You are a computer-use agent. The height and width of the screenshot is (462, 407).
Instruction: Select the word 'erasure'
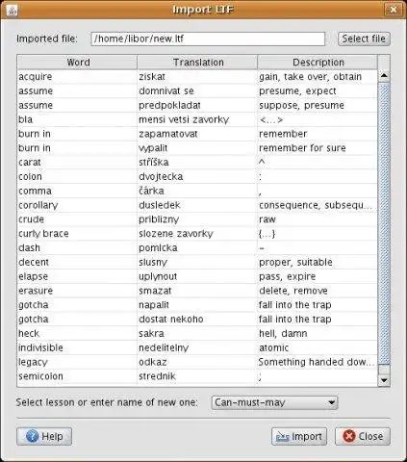point(77,291)
